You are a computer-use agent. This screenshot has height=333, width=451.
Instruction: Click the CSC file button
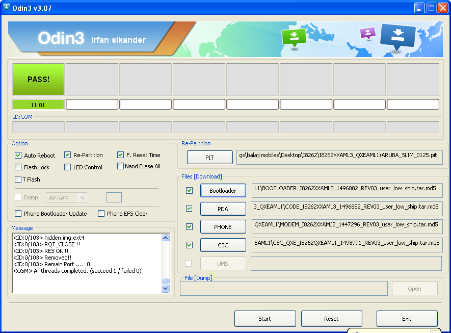[223, 245]
